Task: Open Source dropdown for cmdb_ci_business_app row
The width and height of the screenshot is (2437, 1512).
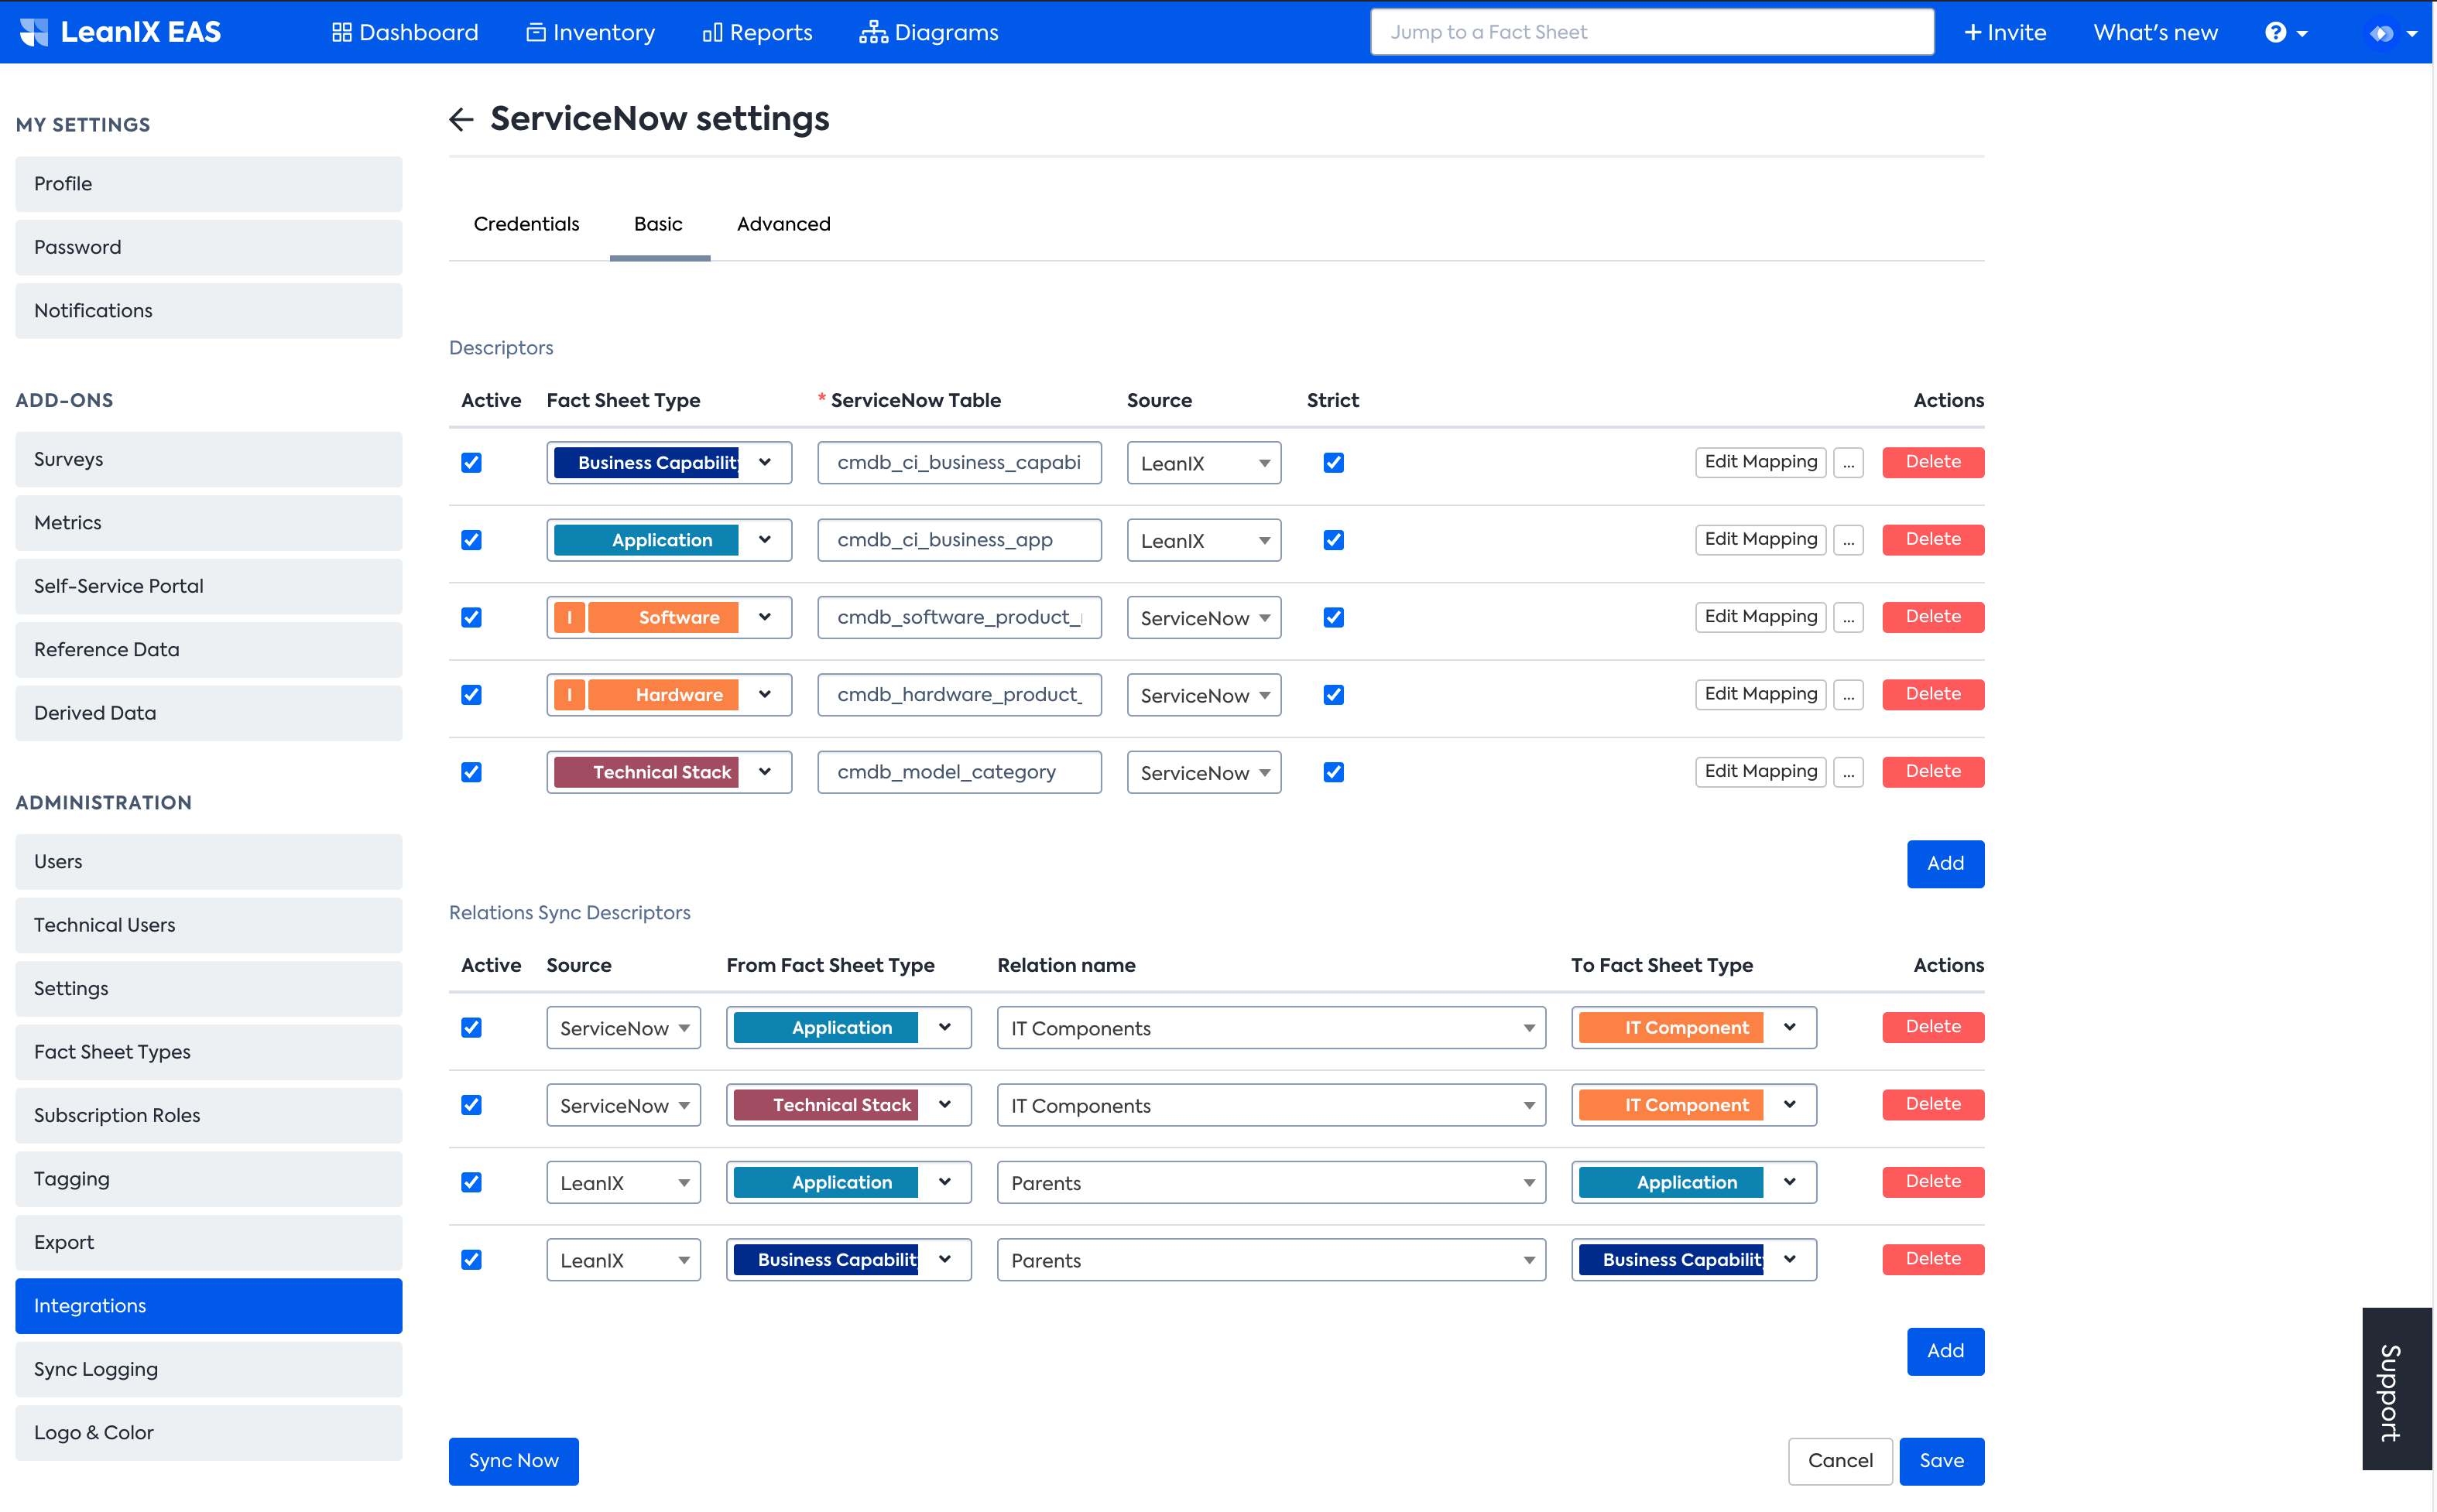Action: (x=1204, y=540)
